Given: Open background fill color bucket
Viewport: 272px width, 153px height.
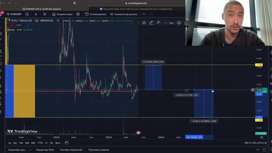Looking at the screenshot, I should pyautogui.click(x=159, y=23).
